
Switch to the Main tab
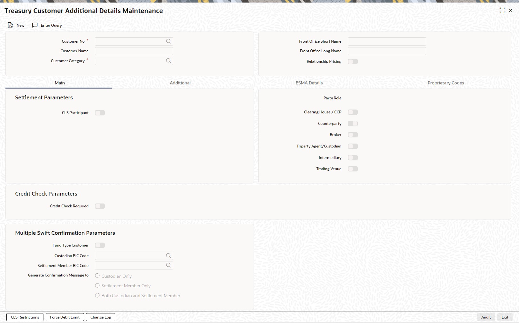point(59,83)
